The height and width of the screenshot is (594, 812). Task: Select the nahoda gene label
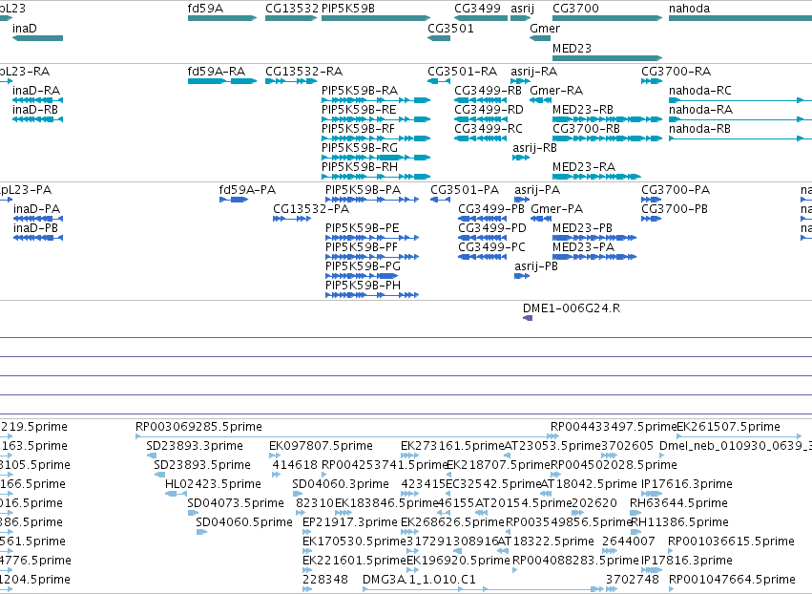pos(689,9)
